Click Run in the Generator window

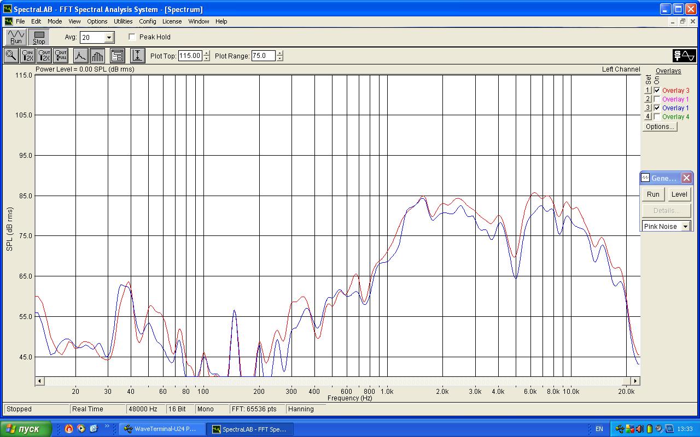click(x=653, y=194)
